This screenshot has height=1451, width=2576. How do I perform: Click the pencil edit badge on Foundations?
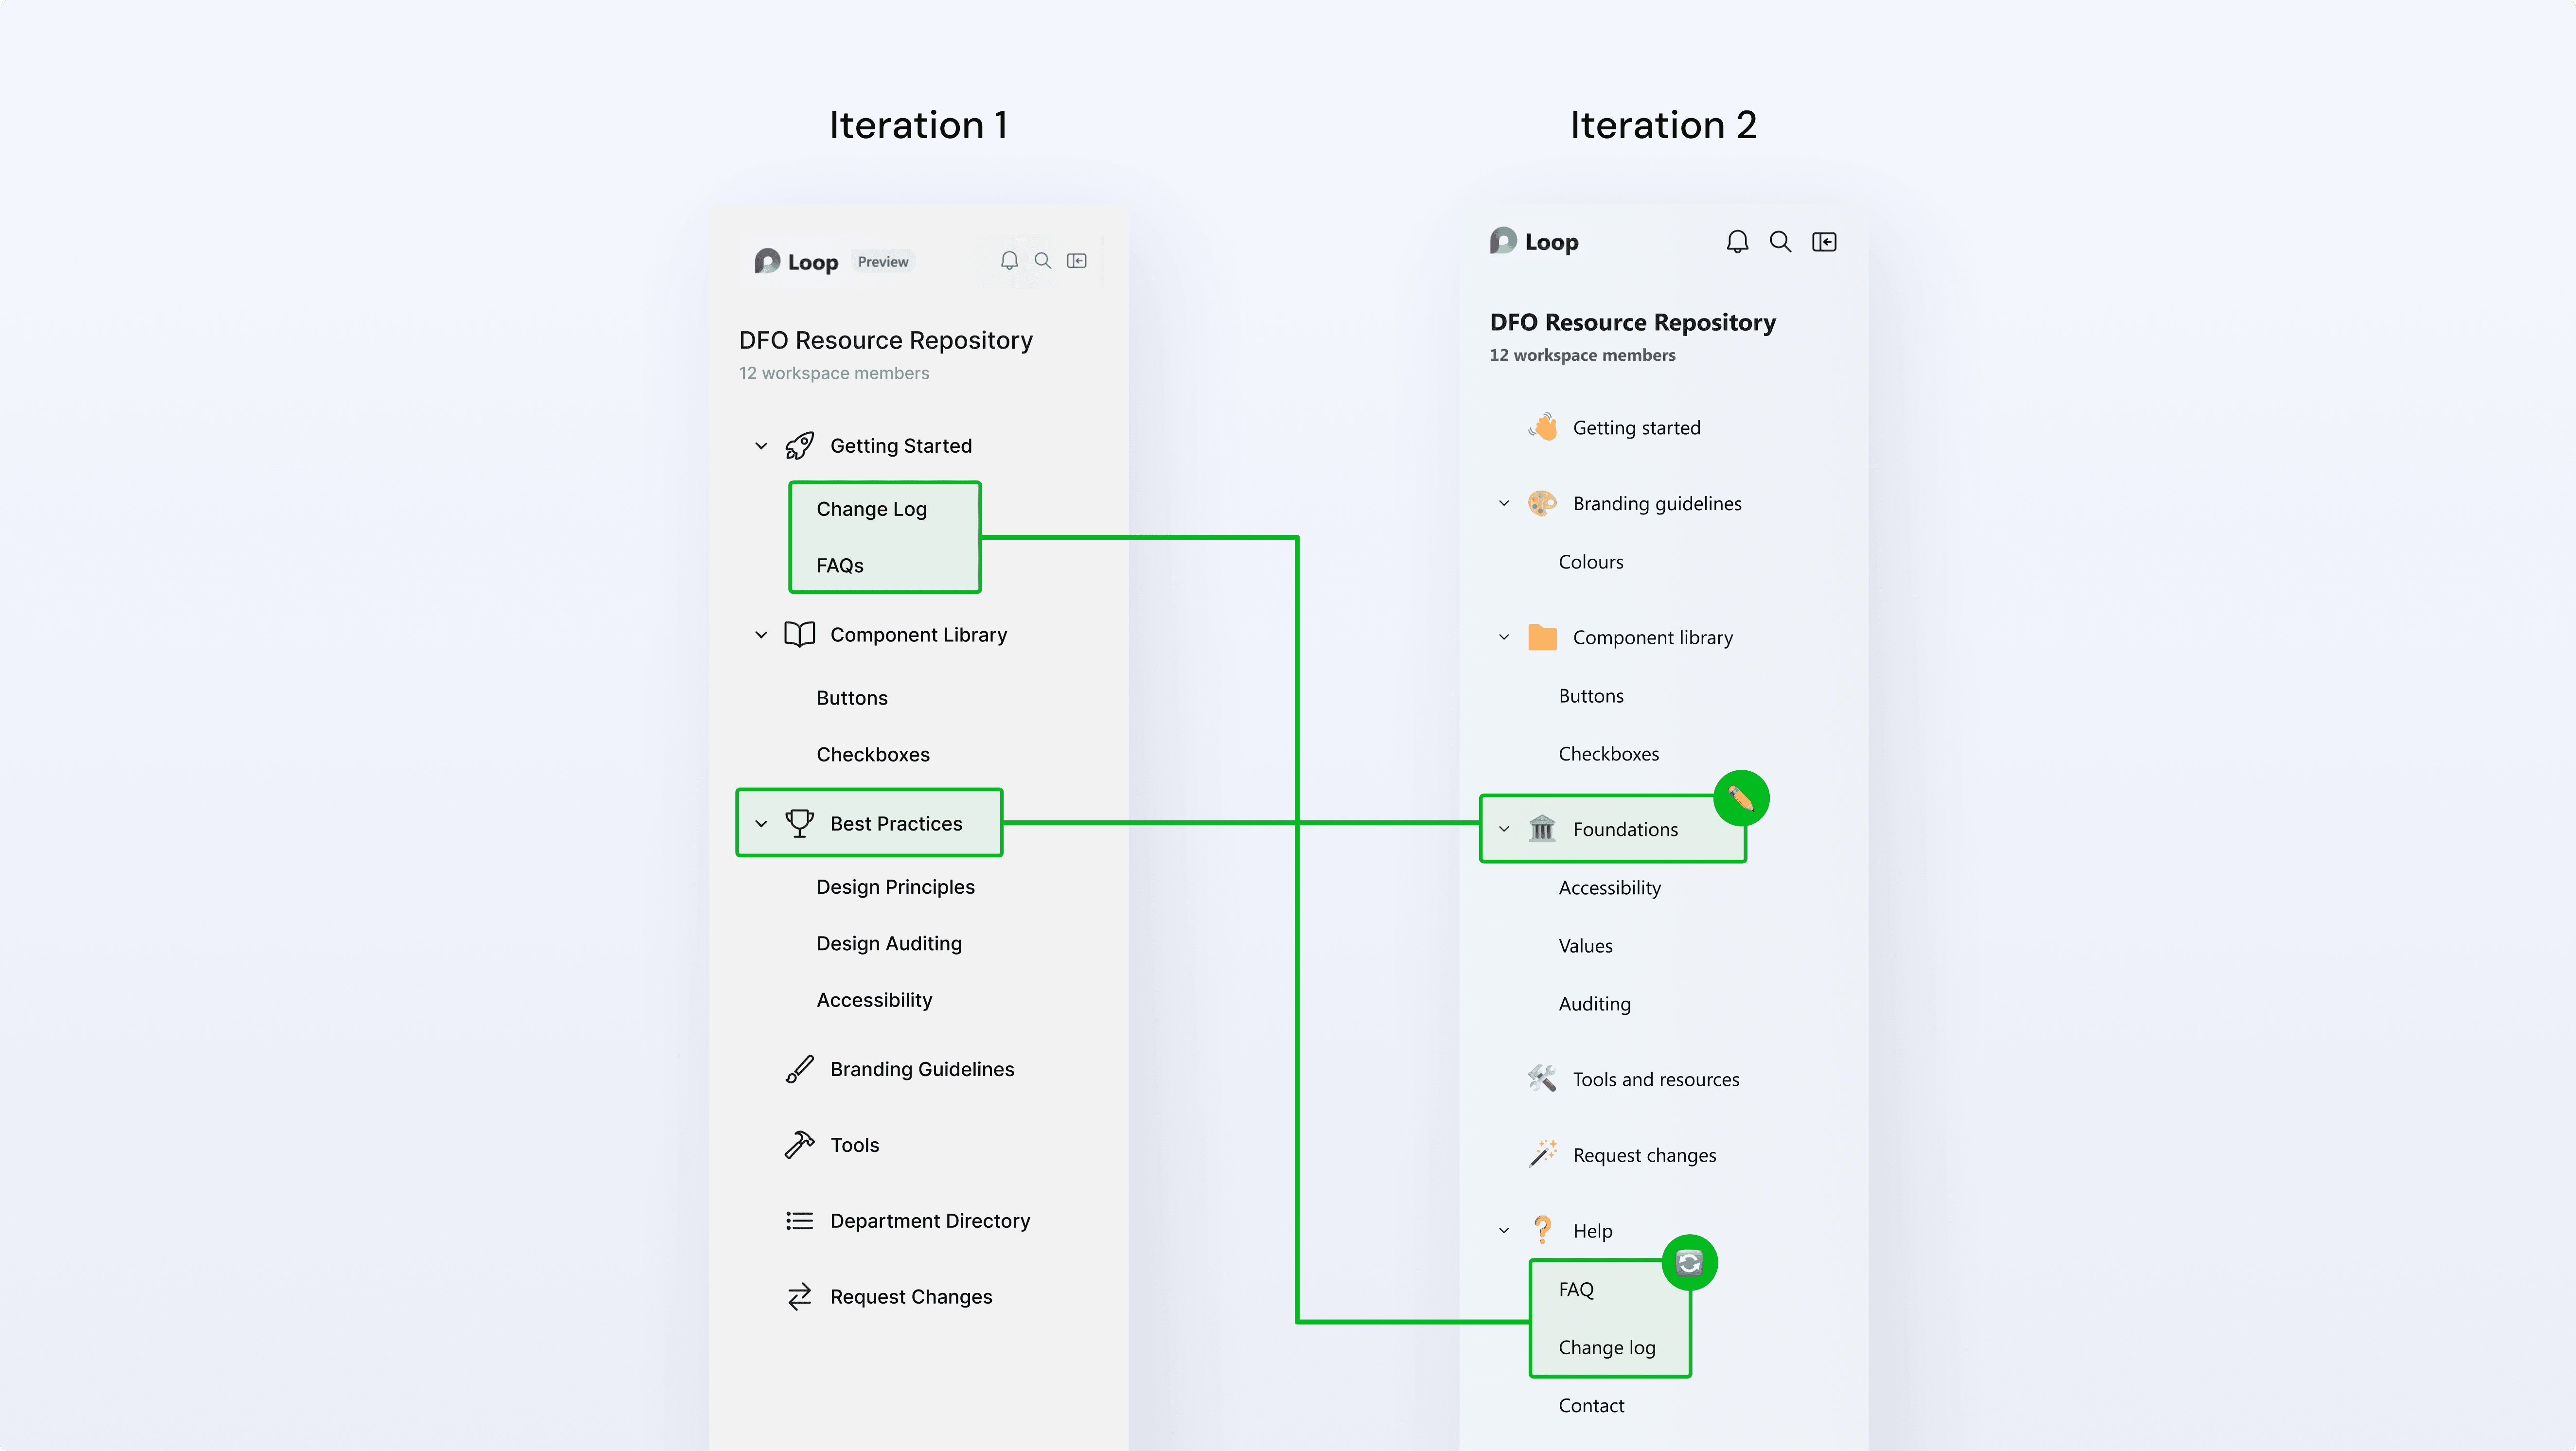tap(1741, 797)
